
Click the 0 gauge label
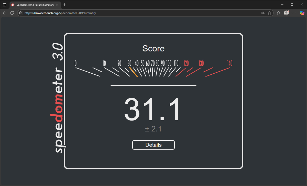point(75,63)
